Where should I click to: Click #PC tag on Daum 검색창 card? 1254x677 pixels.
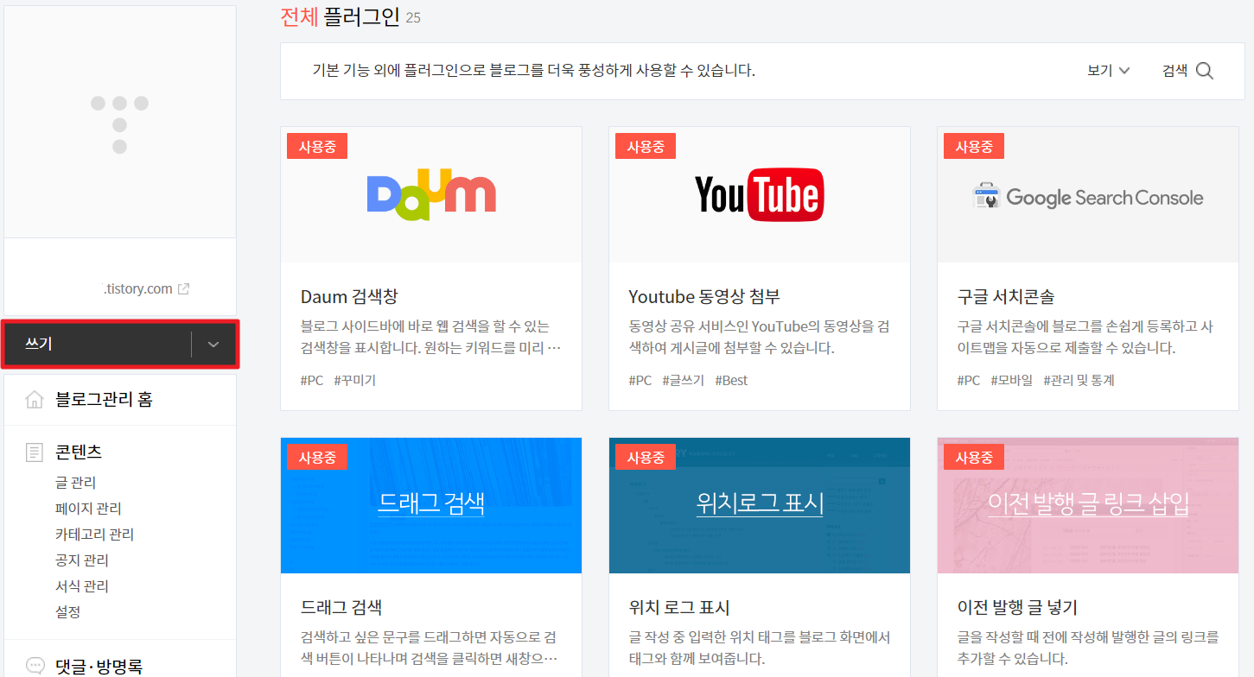click(x=312, y=380)
